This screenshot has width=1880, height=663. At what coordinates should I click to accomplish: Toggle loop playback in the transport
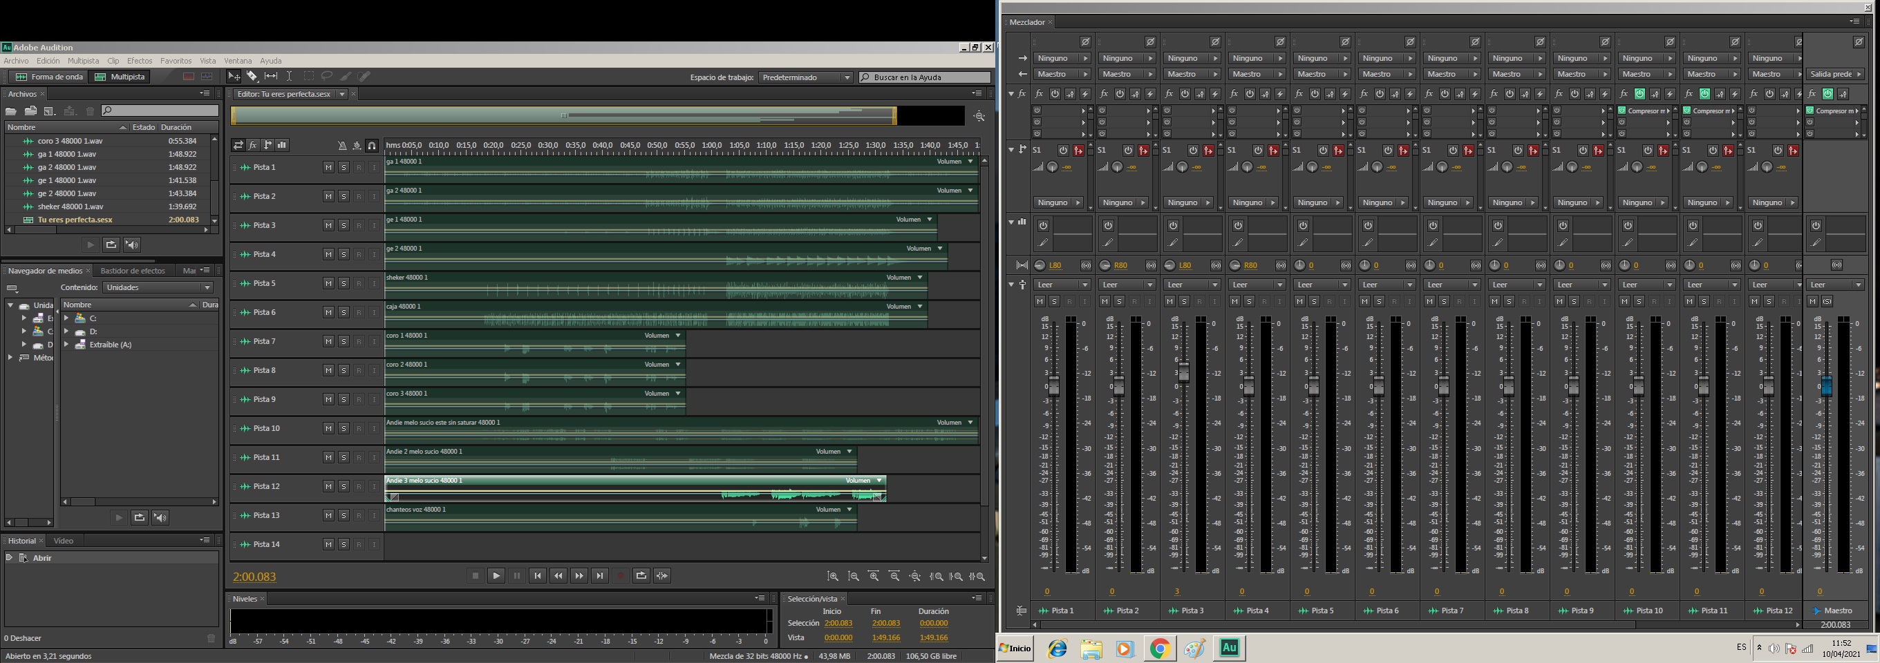pyautogui.click(x=641, y=575)
